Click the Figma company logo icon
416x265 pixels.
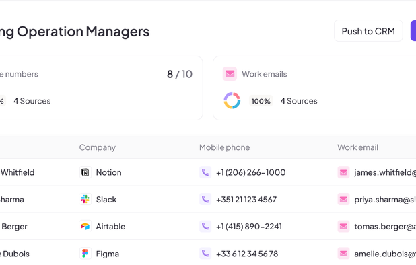pos(85,254)
